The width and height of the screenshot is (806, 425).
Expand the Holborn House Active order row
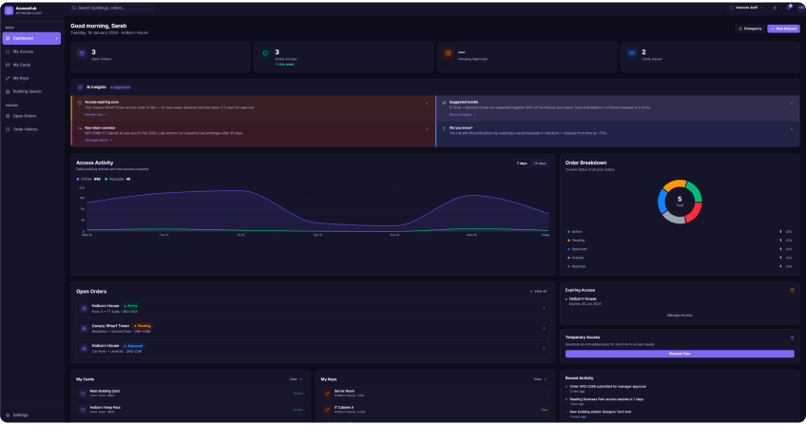coord(313,308)
